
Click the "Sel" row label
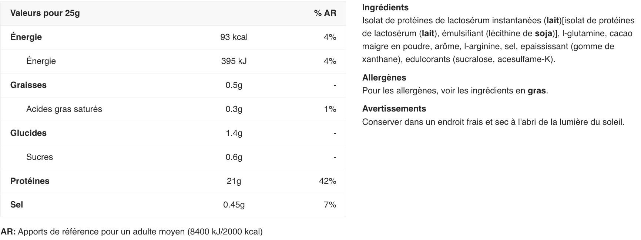(x=17, y=205)
